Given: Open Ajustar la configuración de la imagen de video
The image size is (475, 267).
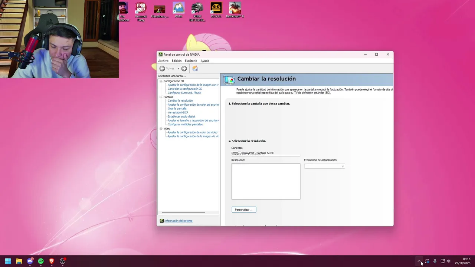Looking at the screenshot, I should coord(193,136).
